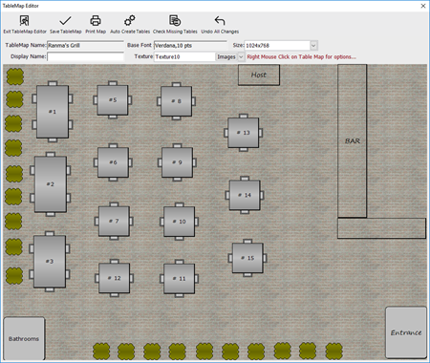
Task: Open the Texture Images dropdown arrow
Action: [241, 57]
